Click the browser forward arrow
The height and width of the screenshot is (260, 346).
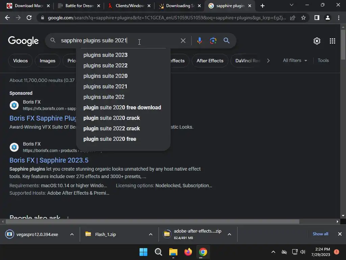coord(18,18)
